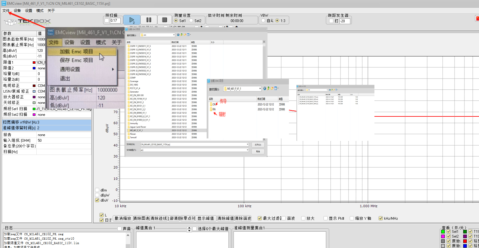
Task: Enable the 缩放 Y 轴 checkbox
Action: (x=352, y=218)
